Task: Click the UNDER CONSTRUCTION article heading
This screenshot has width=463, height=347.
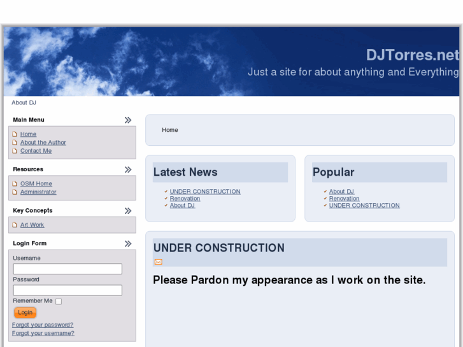Action: tap(219, 248)
